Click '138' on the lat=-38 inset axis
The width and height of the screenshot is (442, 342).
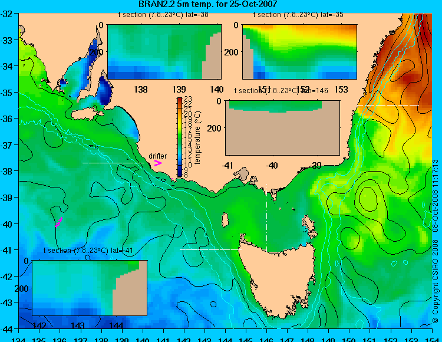[x=141, y=90]
